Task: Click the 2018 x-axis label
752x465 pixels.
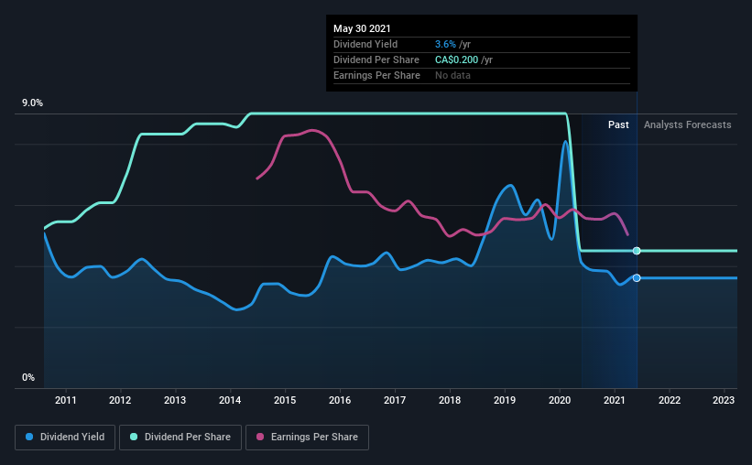Action: tap(450, 400)
